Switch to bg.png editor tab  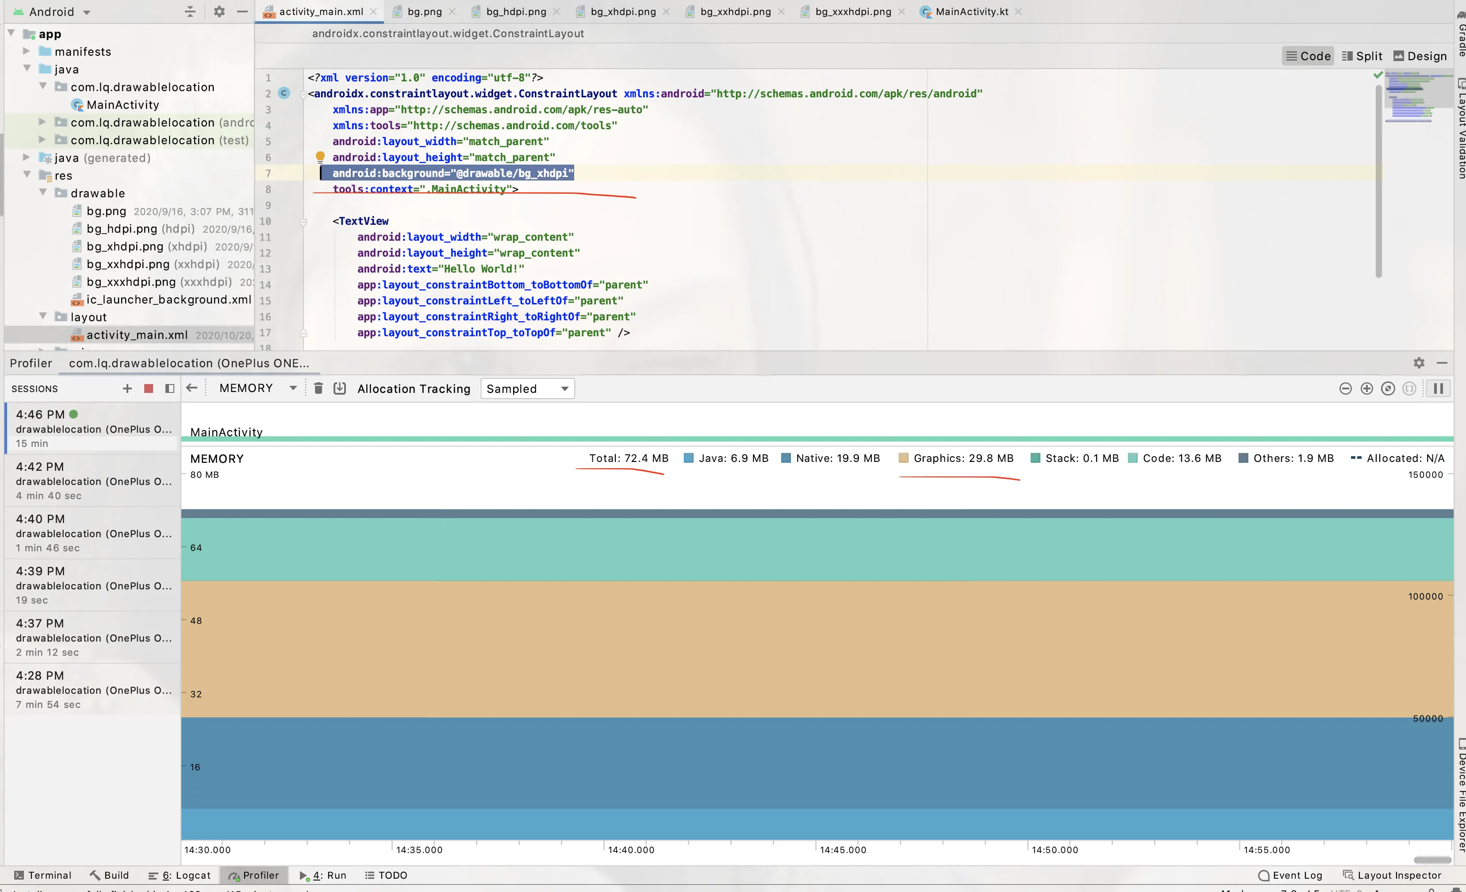coord(424,12)
